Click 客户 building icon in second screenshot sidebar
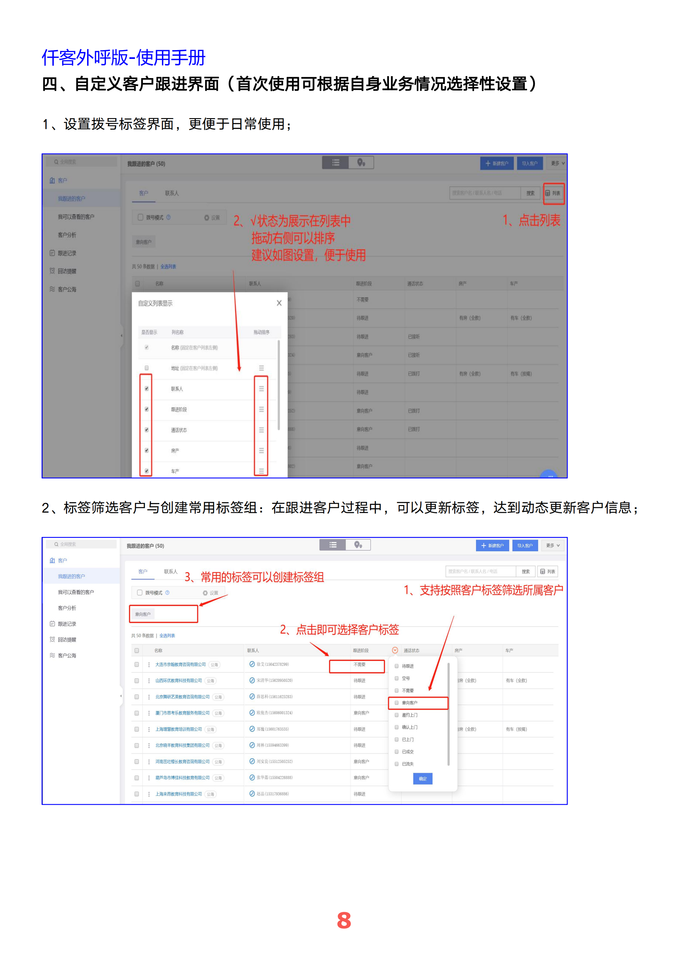The height and width of the screenshot is (974, 688). [52, 560]
